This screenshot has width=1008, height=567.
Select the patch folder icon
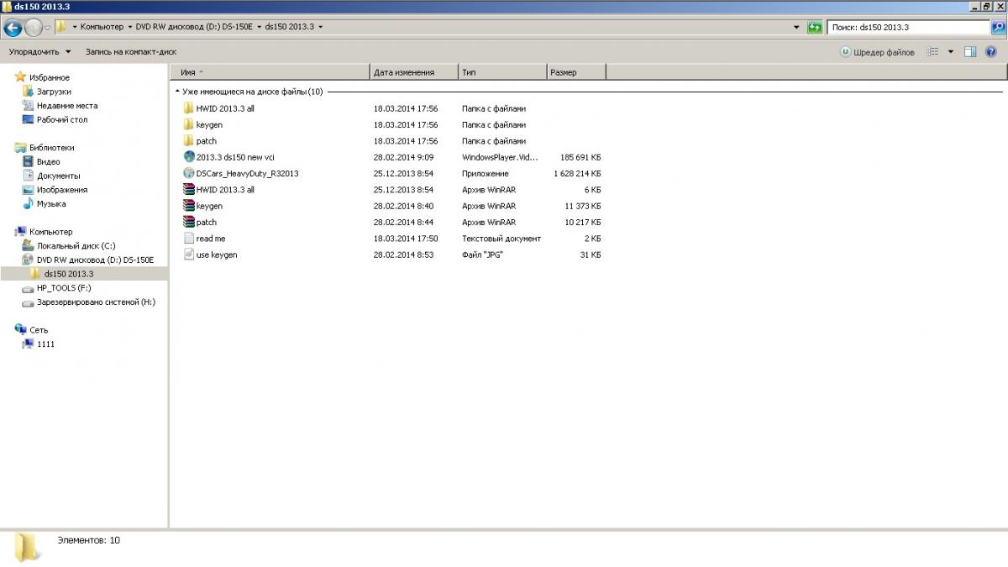click(188, 140)
